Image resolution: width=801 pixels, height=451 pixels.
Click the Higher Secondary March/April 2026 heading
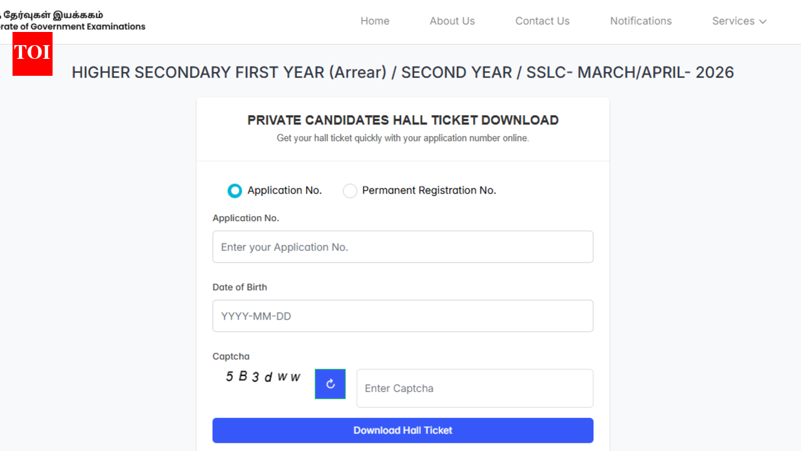point(402,73)
